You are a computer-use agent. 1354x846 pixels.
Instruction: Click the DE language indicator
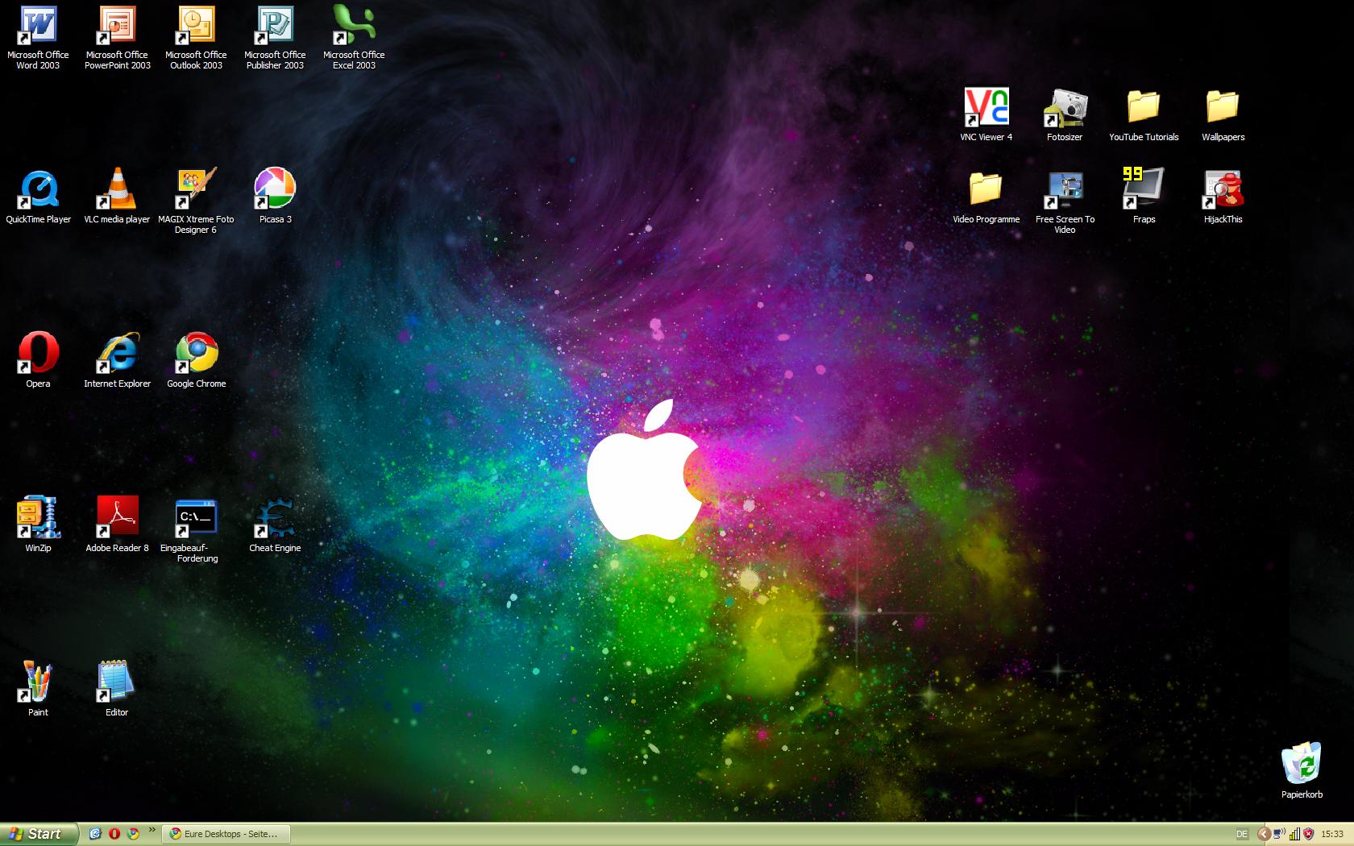[1242, 834]
